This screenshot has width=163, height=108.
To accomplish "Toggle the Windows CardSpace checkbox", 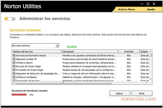I will tap(14, 77).
